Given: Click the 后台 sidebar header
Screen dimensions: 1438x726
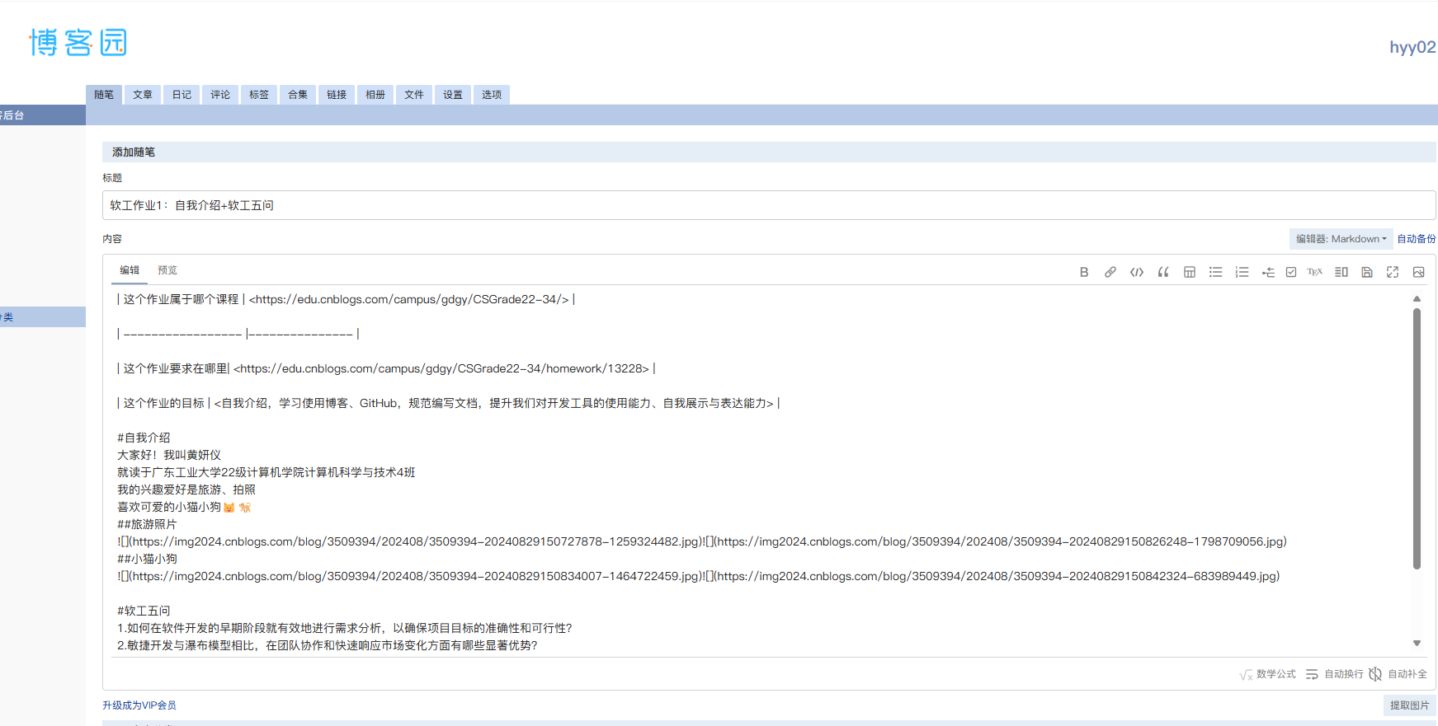Looking at the screenshot, I should [41, 115].
